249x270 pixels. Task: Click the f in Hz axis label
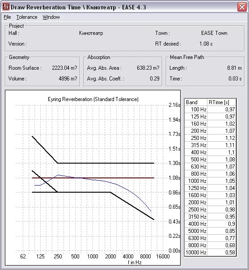[135, 262]
